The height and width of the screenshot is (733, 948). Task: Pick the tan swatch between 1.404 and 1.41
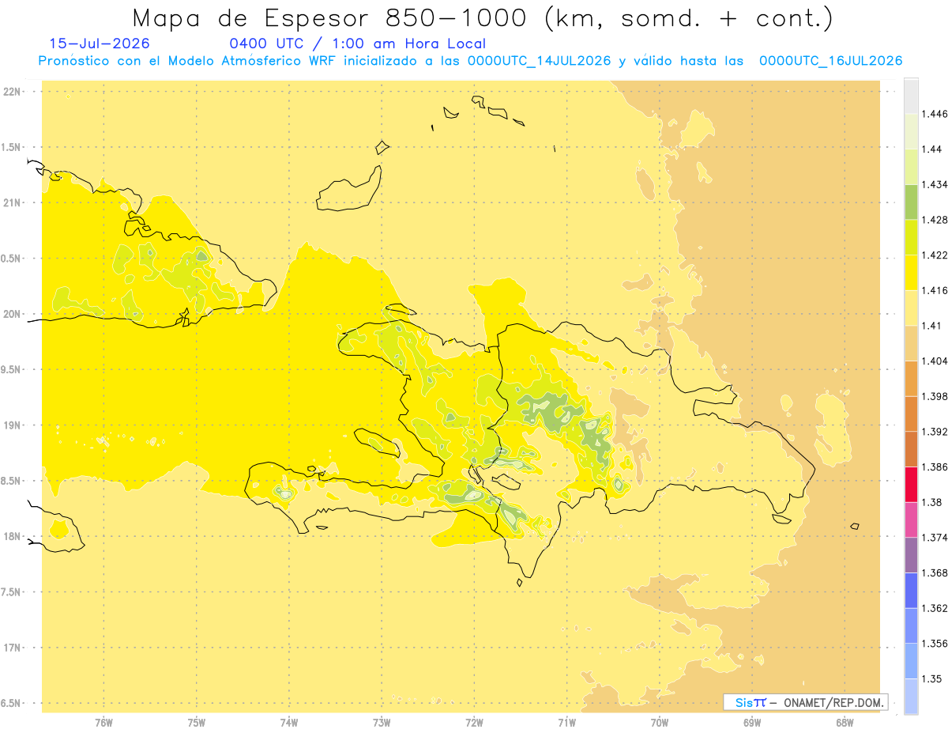[911, 343]
